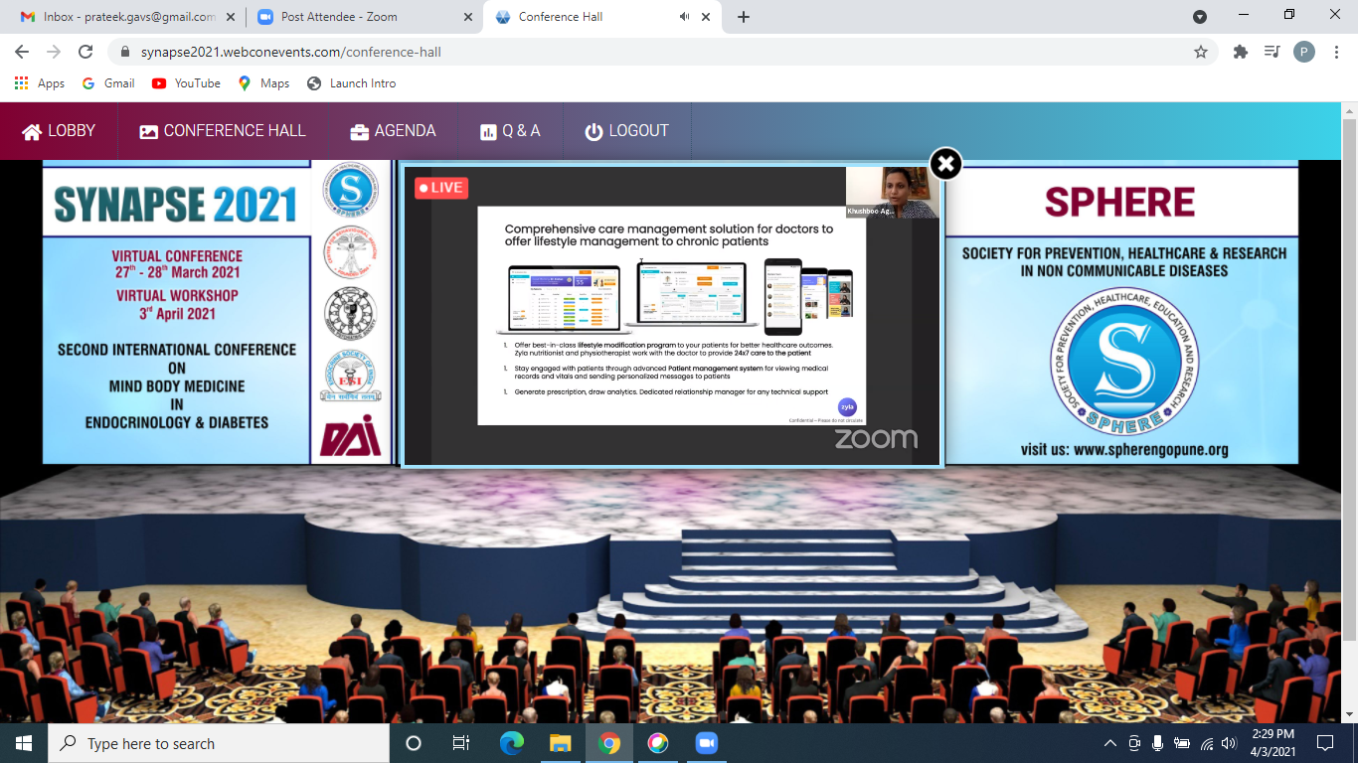Go to the Lobby

click(x=59, y=131)
